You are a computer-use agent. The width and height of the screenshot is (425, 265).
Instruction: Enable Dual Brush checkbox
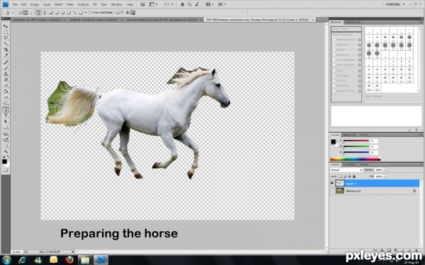334,54
